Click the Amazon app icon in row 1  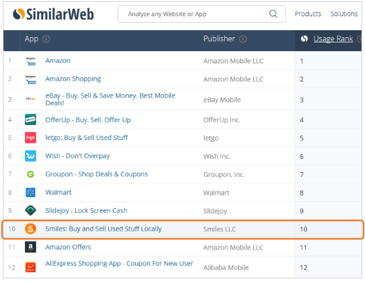30,61
